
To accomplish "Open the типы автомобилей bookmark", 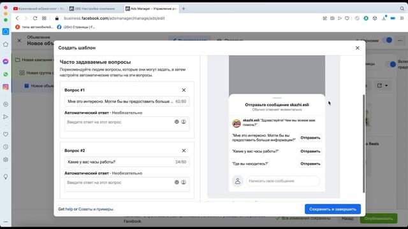I will (34, 27).
